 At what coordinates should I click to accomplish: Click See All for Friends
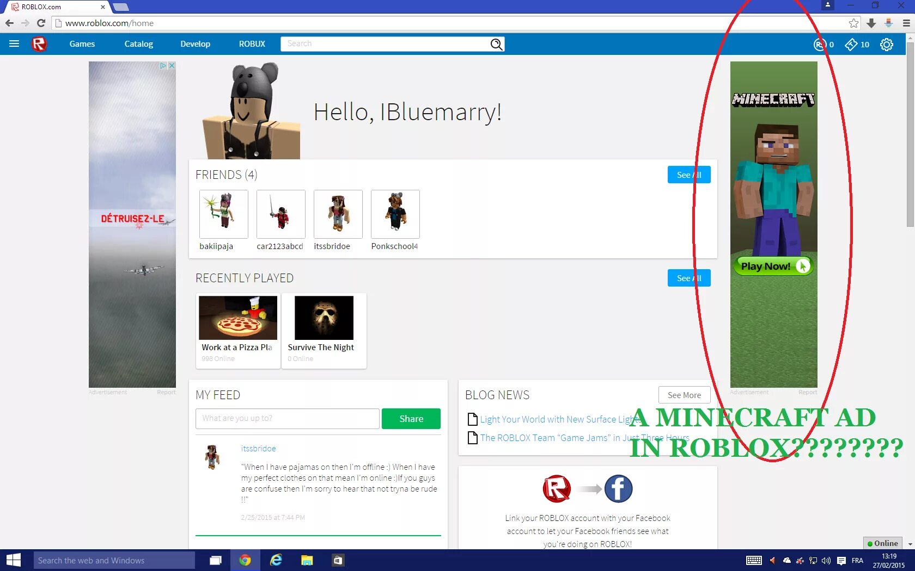coord(689,175)
